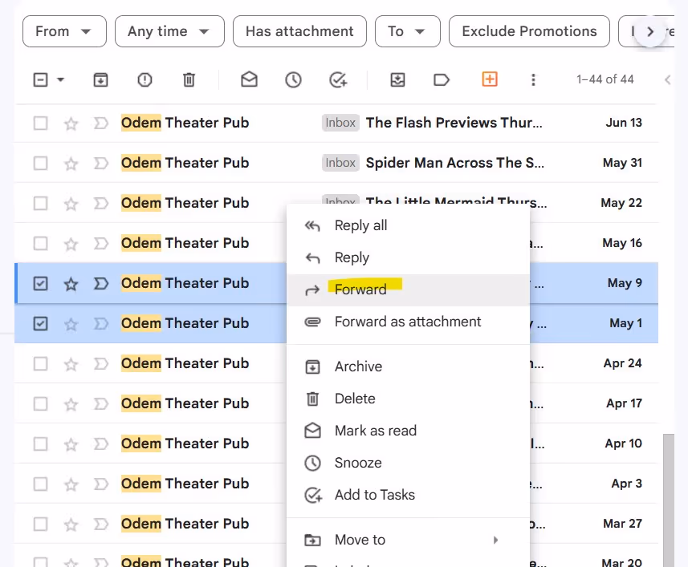Screen dimensions: 688x567
Task: Select the May 31 email checkbox
Action: tap(40, 163)
